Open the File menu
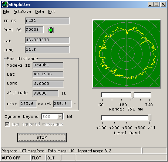 point(6,11)
